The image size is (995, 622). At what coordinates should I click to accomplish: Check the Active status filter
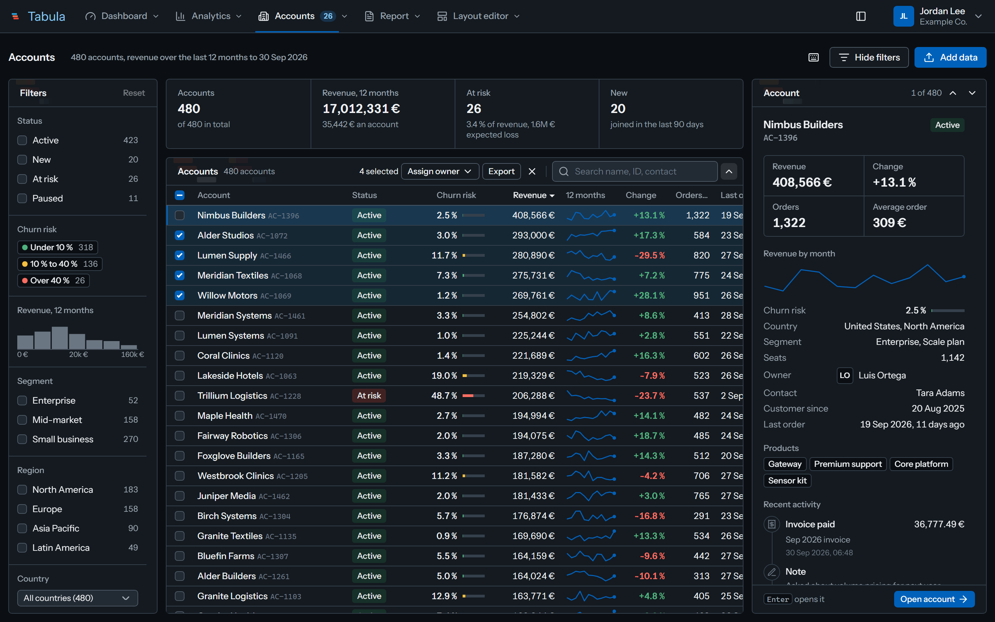click(x=22, y=140)
